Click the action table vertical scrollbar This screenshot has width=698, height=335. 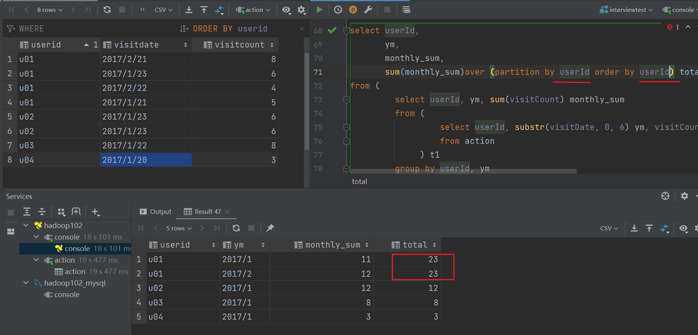307,100
